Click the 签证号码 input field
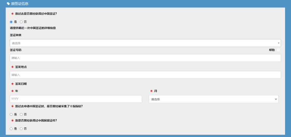The height and width of the screenshot is (137, 291). 145,58
